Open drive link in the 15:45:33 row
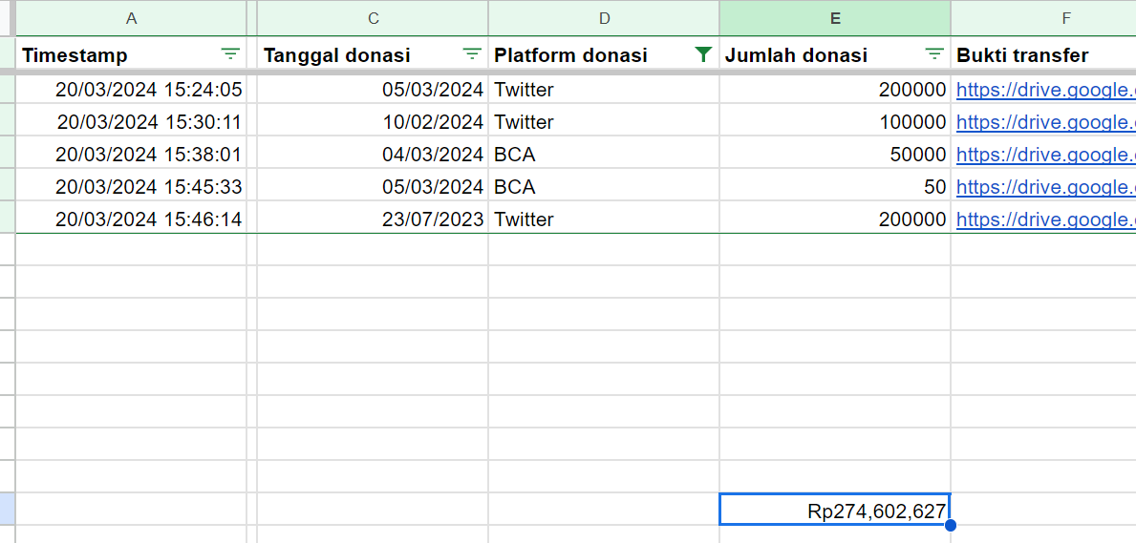The image size is (1136, 543). pos(1045,187)
